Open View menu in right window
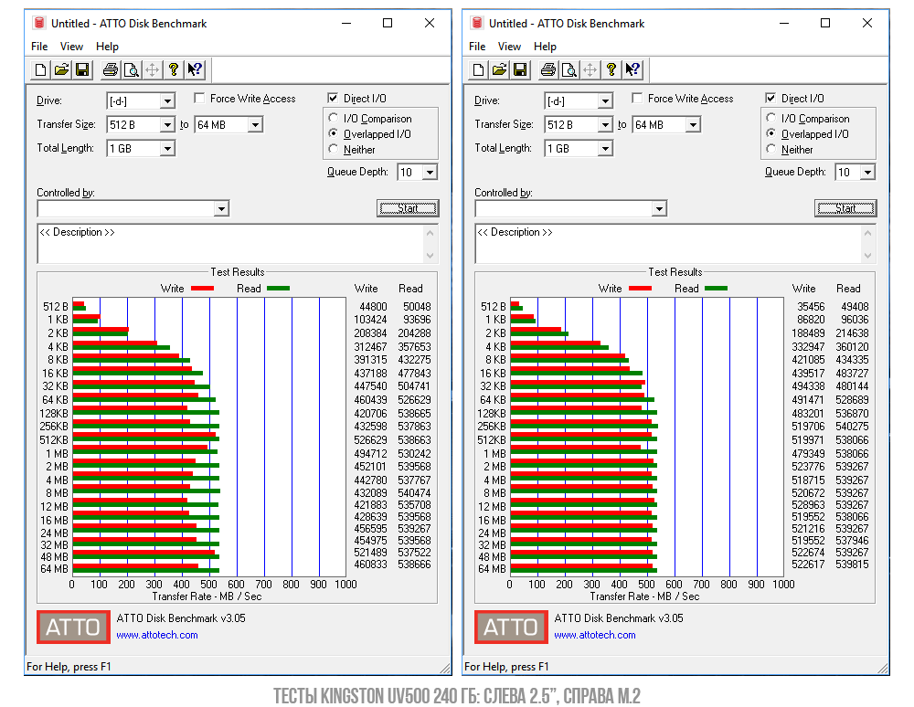Screen dimensions: 914x707 point(509,47)
